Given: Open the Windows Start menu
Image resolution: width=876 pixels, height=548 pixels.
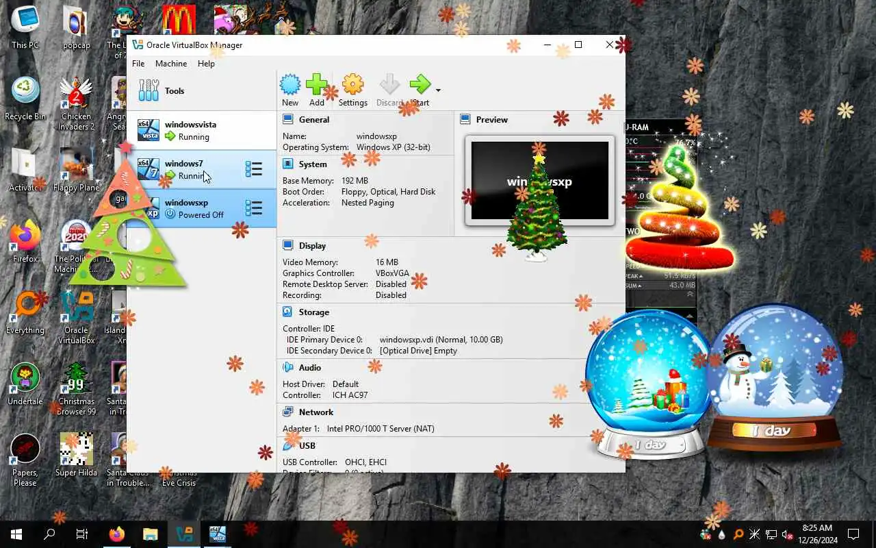Looking at the screenshot, I should click(x=16, y=534).
